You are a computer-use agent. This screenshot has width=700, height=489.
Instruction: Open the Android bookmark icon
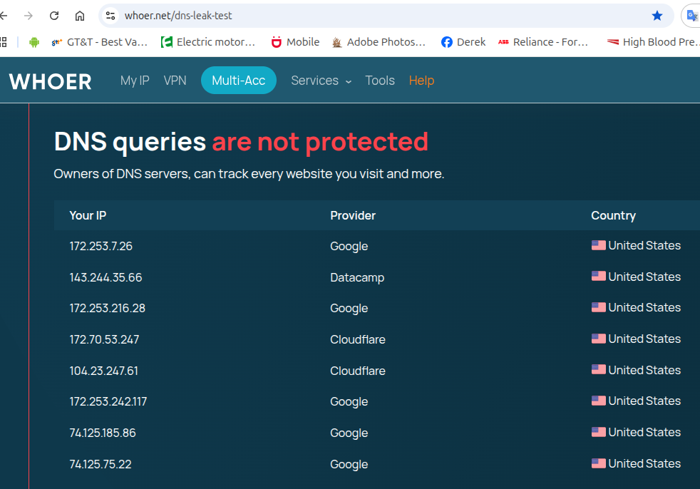pyautogui.click(x=34, y=42)
